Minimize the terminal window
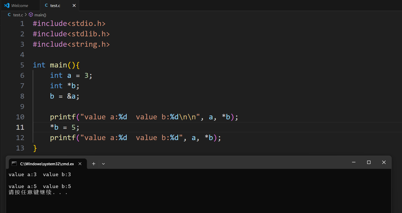The height and width of the screenshot is (213, 402). pyautogui.click(x=354, y=162)
